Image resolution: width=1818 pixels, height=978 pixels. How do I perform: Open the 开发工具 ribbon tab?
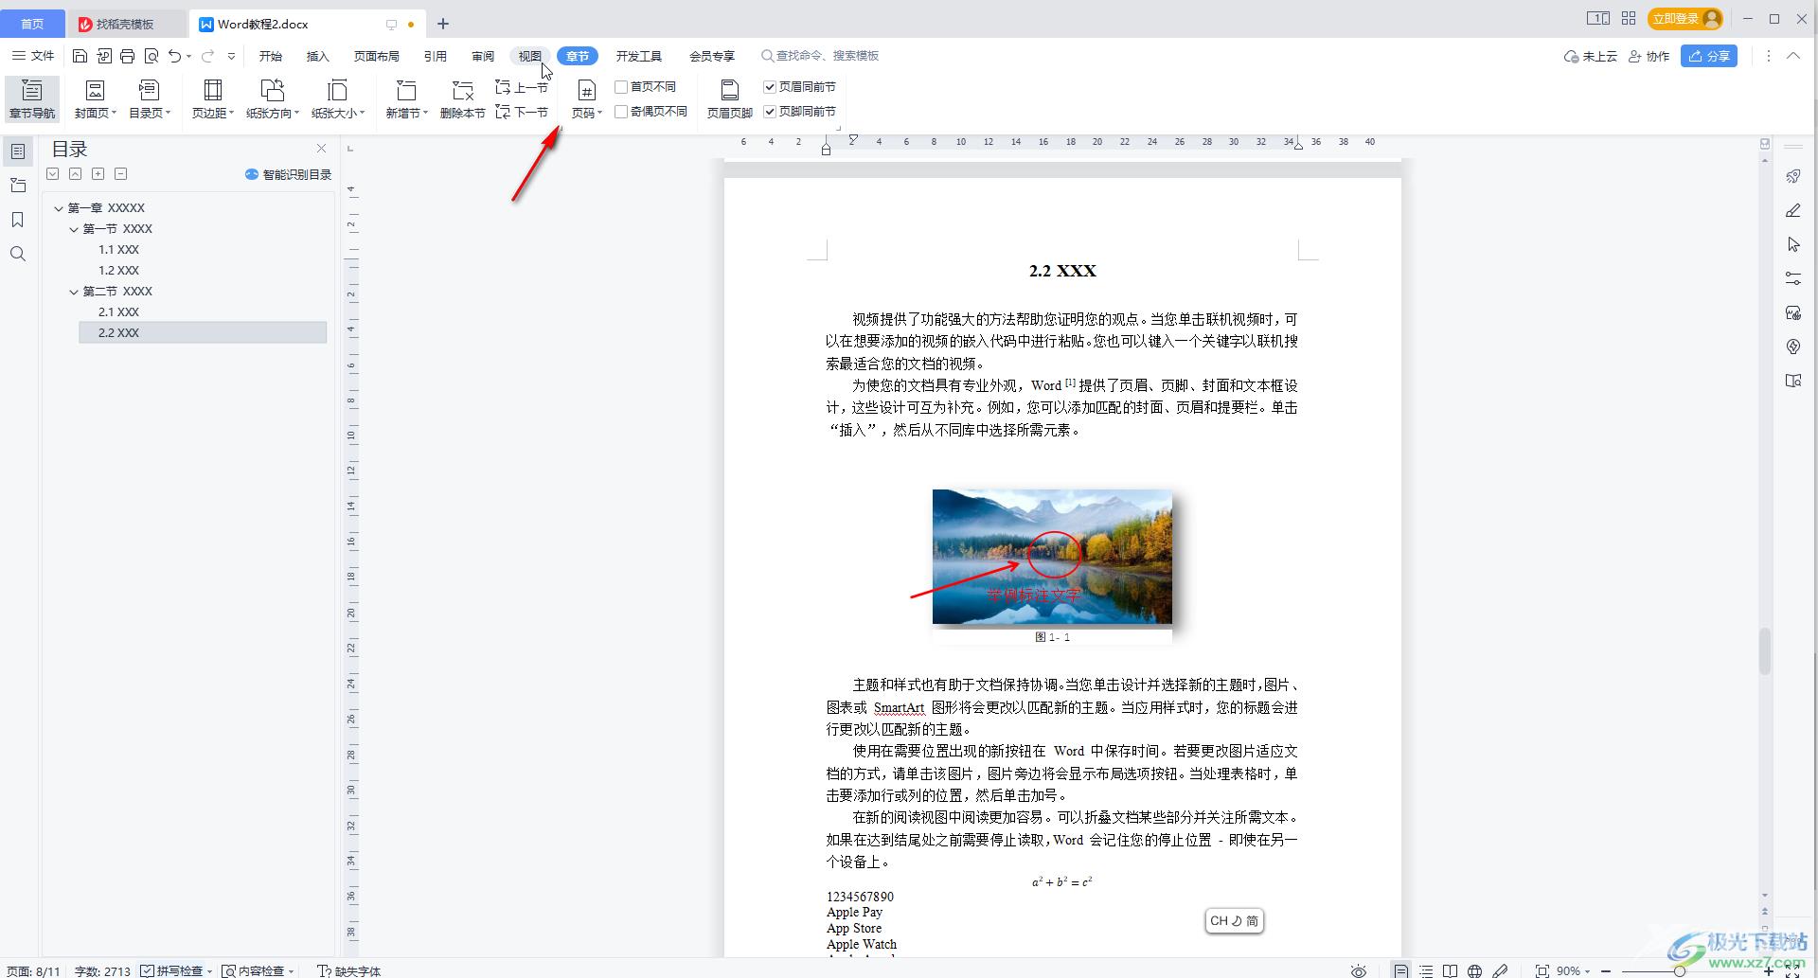click(x=639, y=56)
